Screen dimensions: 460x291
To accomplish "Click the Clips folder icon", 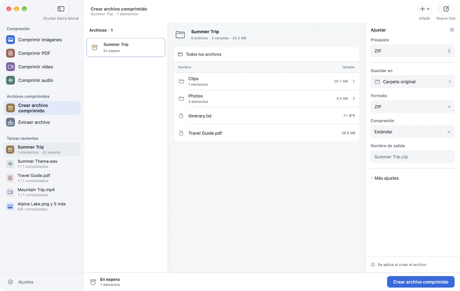I will click(x=181, y=81).
